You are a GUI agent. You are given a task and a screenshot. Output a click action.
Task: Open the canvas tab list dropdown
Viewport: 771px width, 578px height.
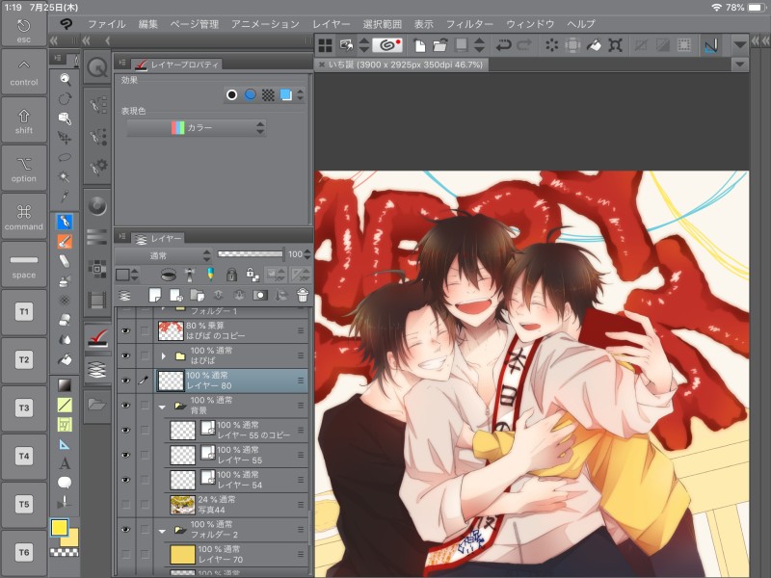(x=739, y=65)
